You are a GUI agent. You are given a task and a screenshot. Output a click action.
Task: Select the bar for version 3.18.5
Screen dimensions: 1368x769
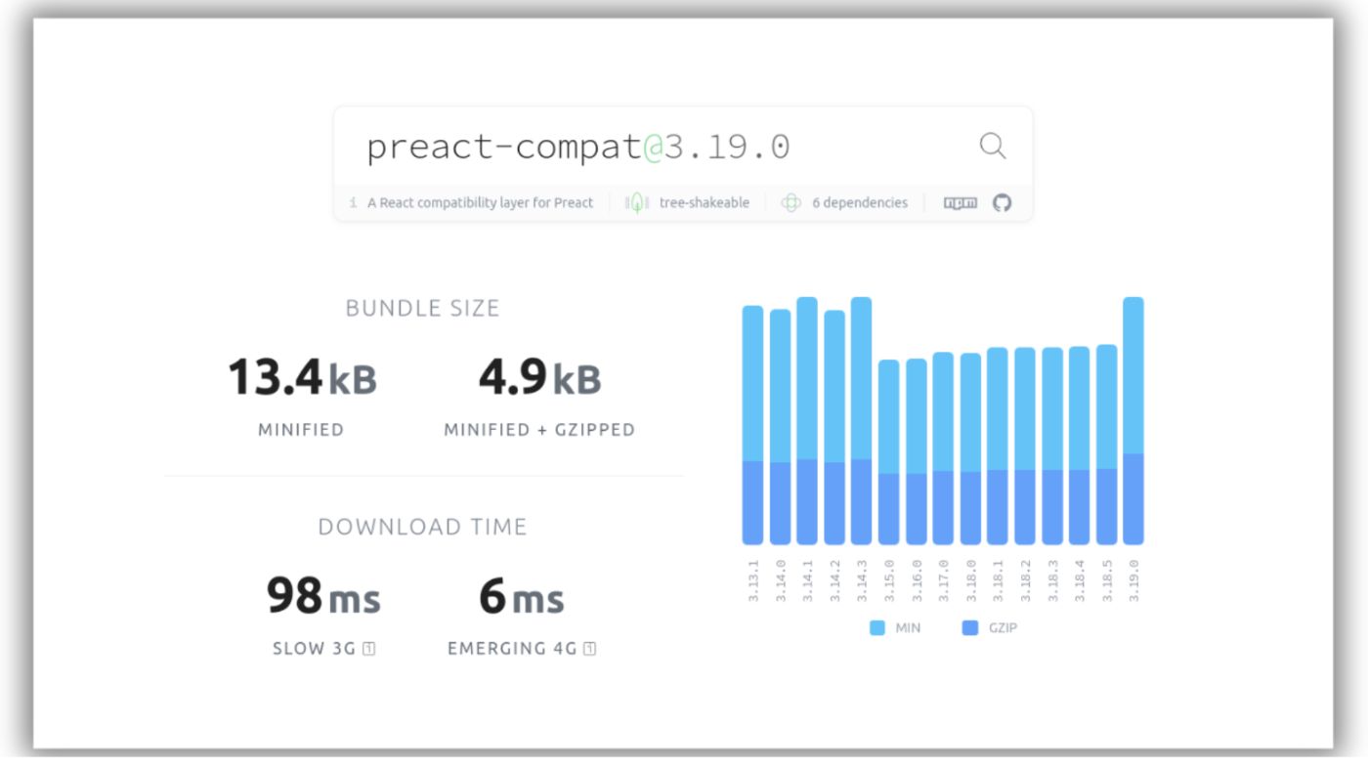pos(1106,444)
